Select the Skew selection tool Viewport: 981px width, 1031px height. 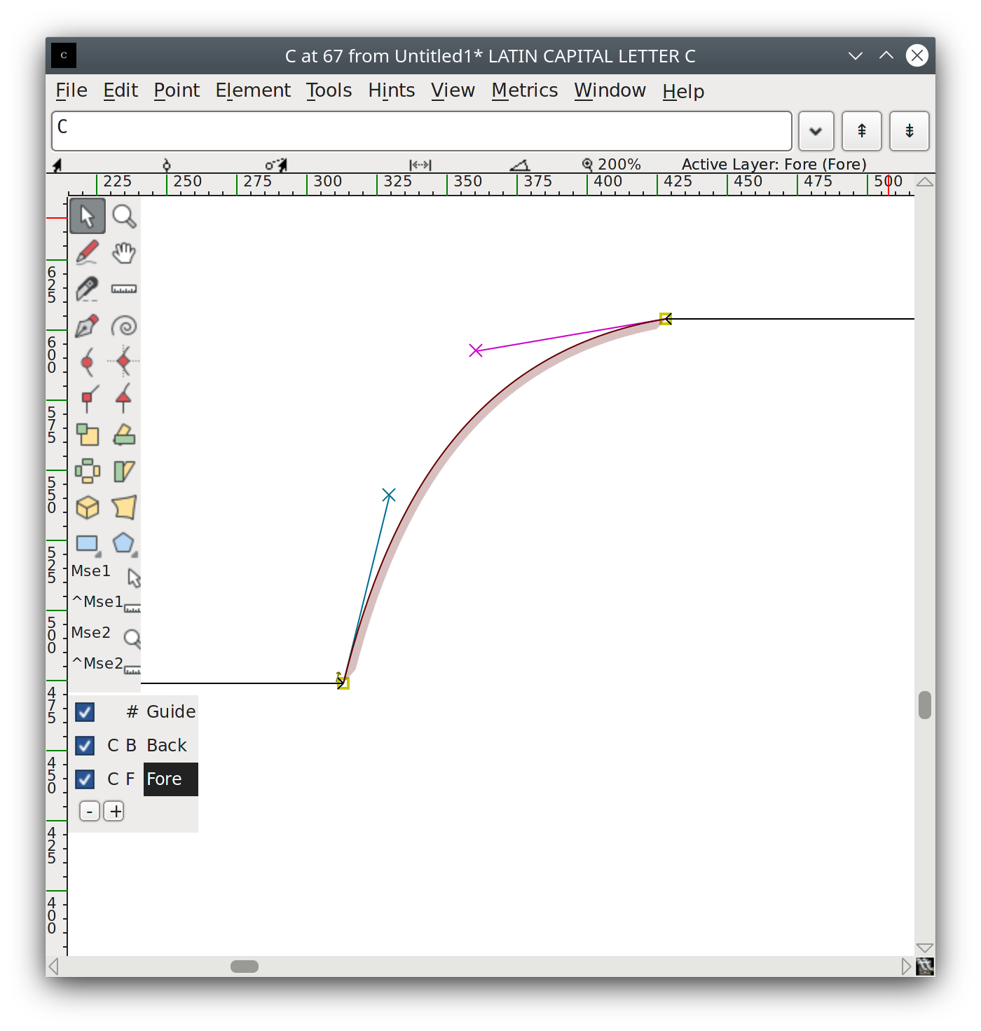click(x=124, y=471)
